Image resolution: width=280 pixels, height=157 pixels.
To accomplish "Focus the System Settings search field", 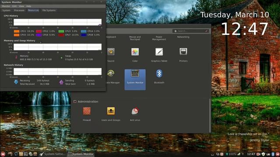I will click(x=190, y=31).
